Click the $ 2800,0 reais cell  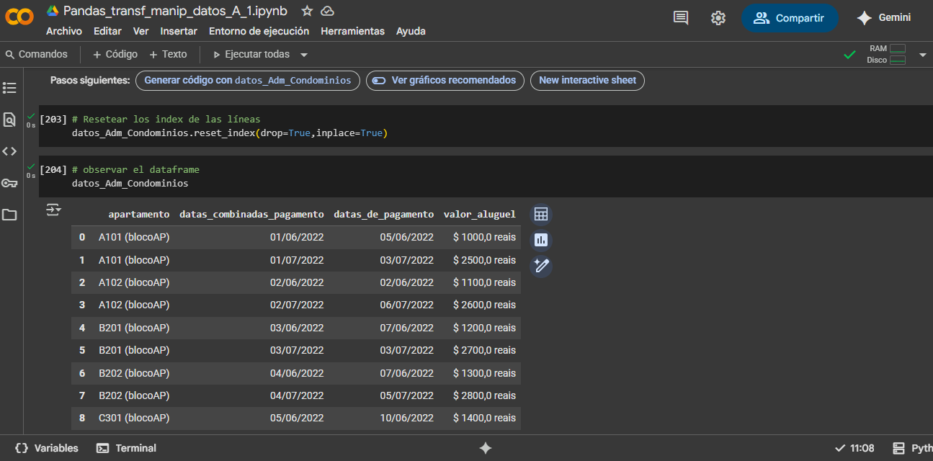coord(485,395)
